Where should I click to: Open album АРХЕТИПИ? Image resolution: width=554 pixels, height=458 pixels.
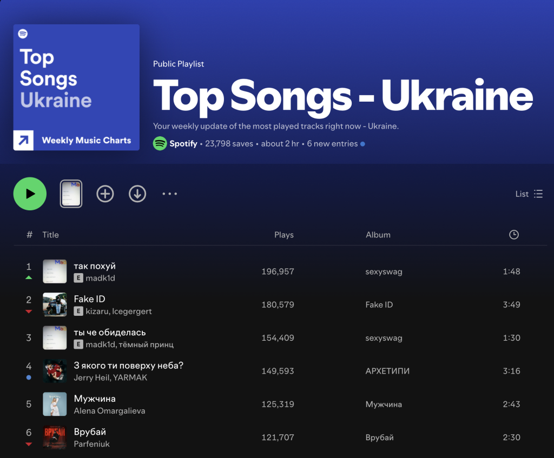387,371
